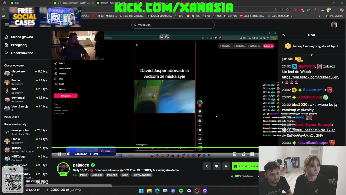This screenshot has width=346, height=195.
Task: Open the vm.tiktok.com link in chat
Action: click(x=310, y=77)
